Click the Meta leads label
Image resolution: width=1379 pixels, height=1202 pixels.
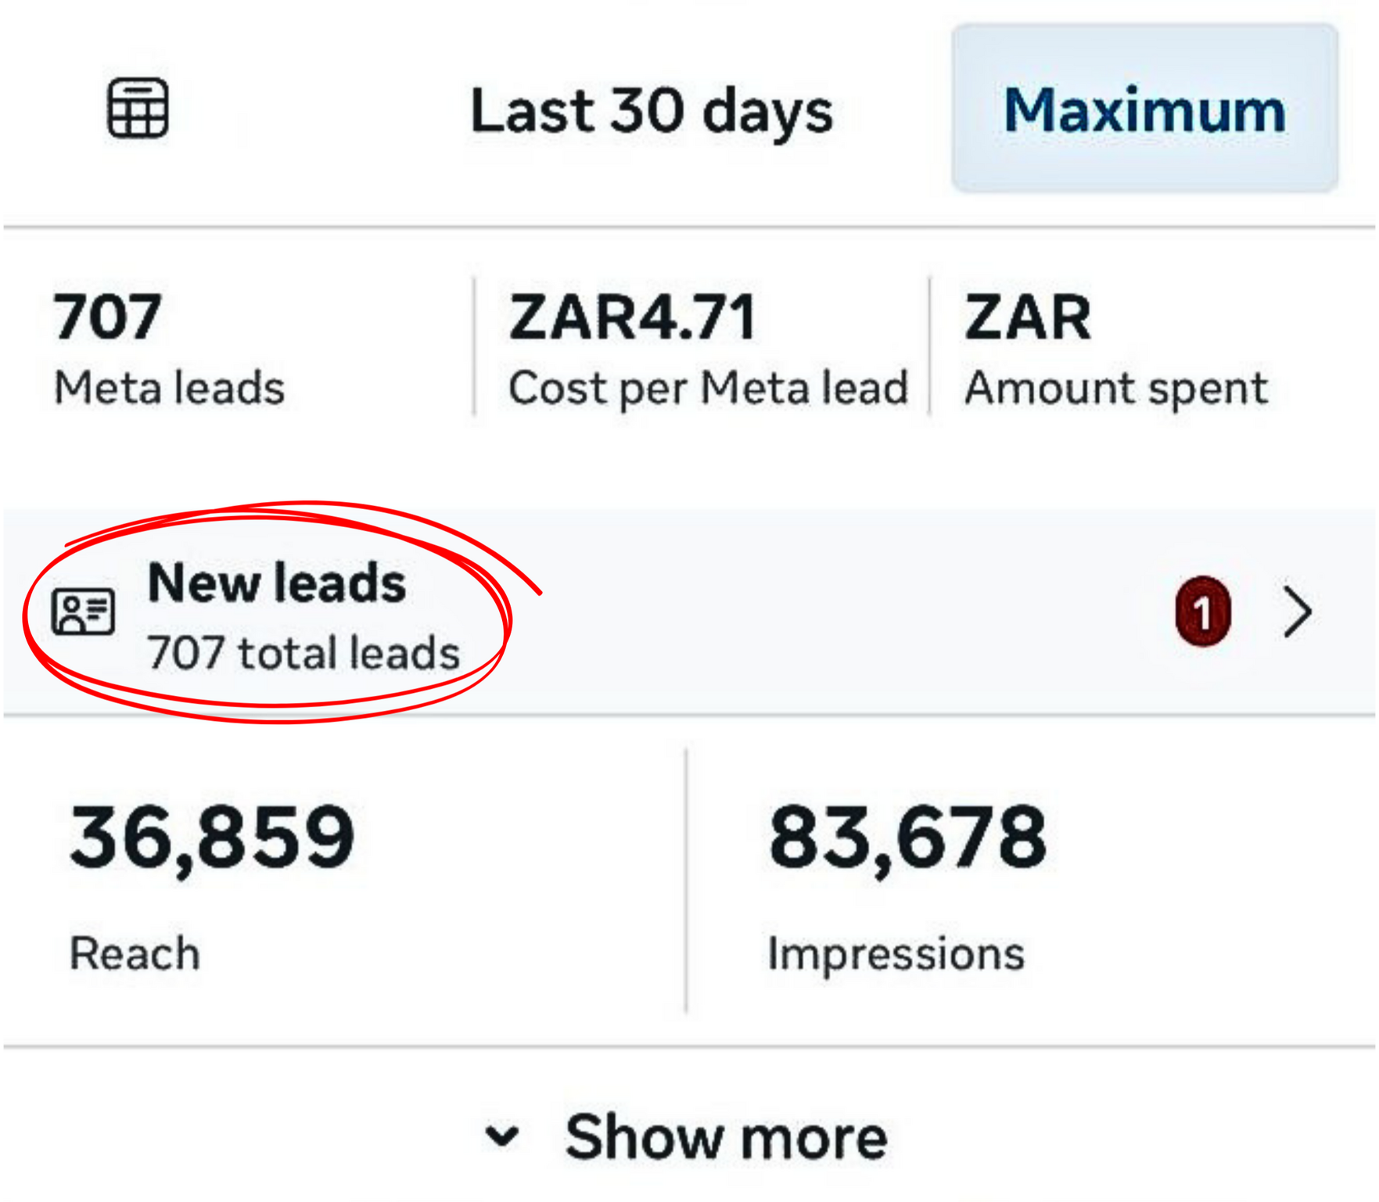click(169, 388)
